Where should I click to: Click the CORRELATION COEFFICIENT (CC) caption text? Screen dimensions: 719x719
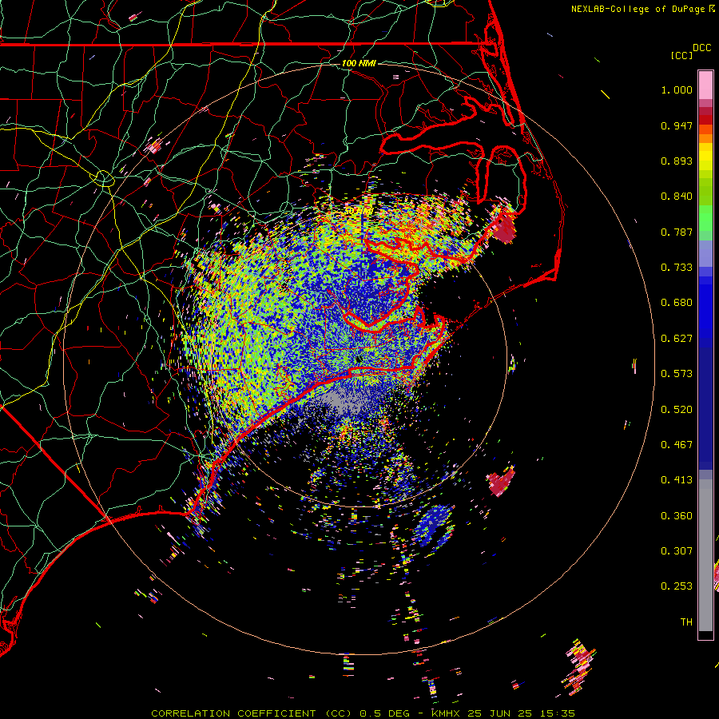coord(252,713)
